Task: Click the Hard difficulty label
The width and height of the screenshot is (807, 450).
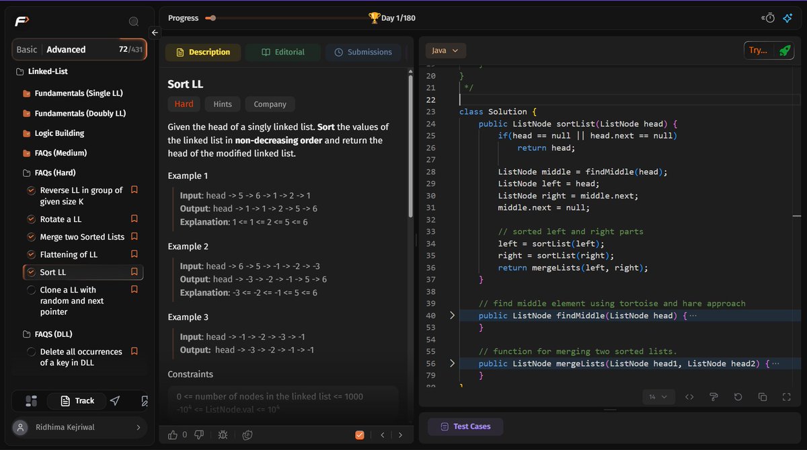Action: coord(184,104)
